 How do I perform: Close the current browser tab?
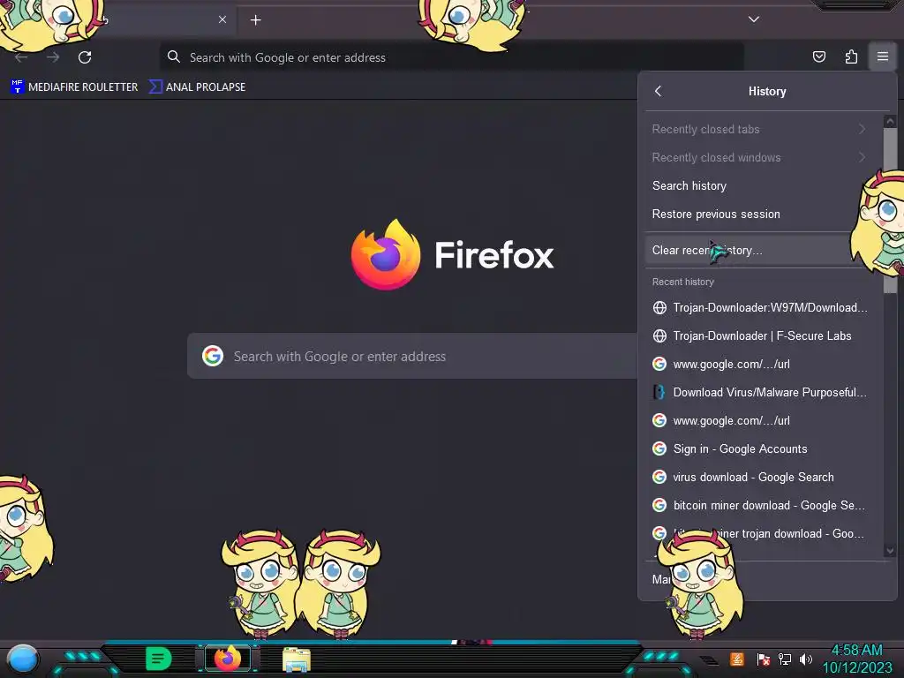pos(222,19)
